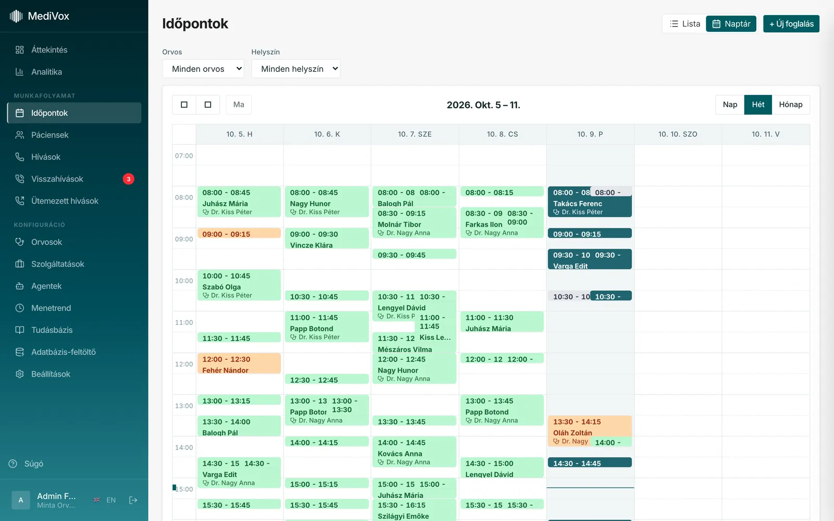Click the square button beside Ma
Screen dimensions: 834x521
[208, 105]
